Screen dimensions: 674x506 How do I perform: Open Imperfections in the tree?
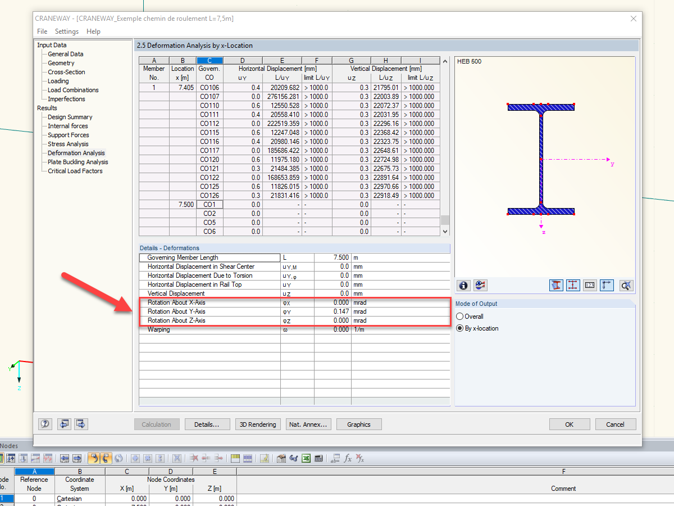pos(66,99)
